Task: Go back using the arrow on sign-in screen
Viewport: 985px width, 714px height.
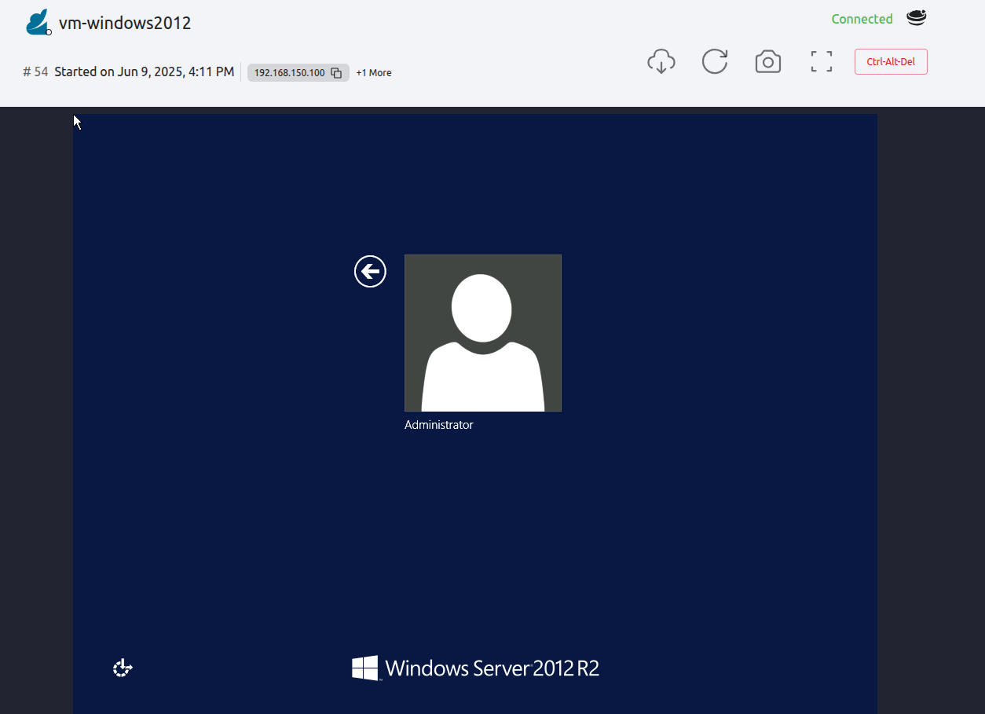Action: 370,271
